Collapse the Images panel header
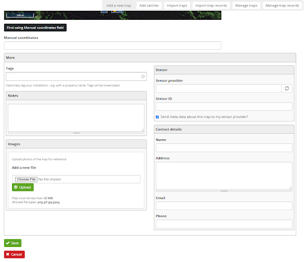The width and height of the screenshot is (307, 262). pyautogui.click(x=76, y=144)
